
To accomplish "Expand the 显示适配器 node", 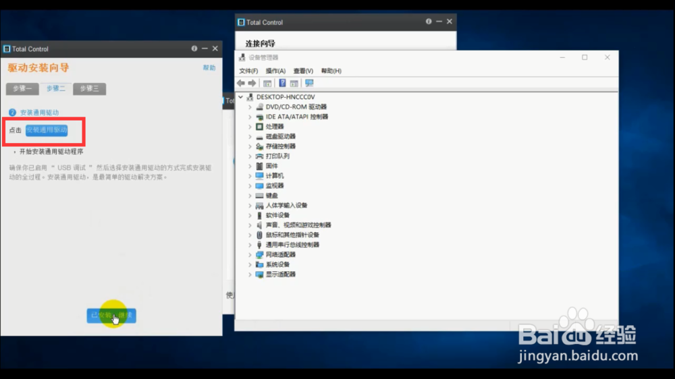I will [x=250, y=274].
